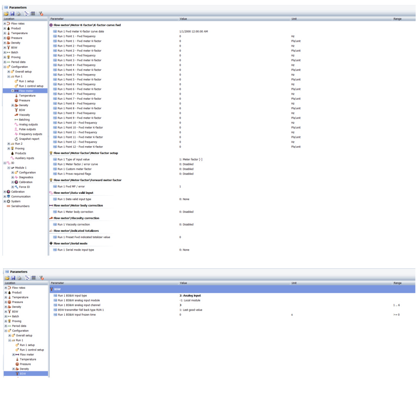Select Batching in the Run 1 tree

point(24,120)
